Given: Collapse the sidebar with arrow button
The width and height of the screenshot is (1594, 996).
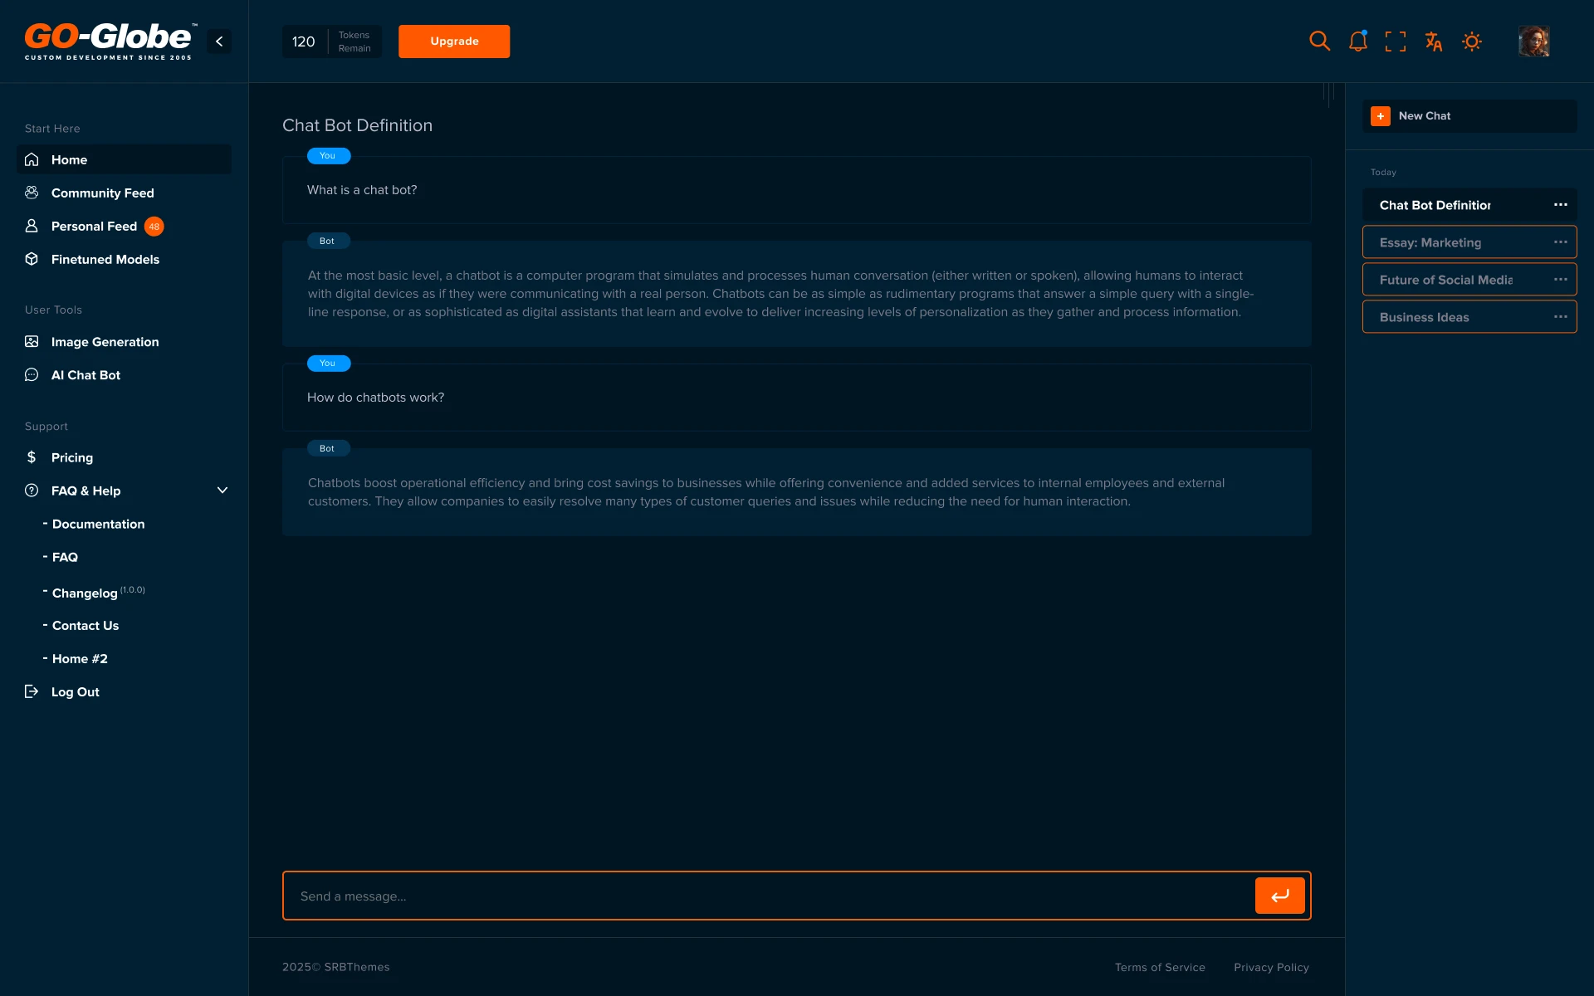Looking at the screenshot, I should tap(219, 41).
